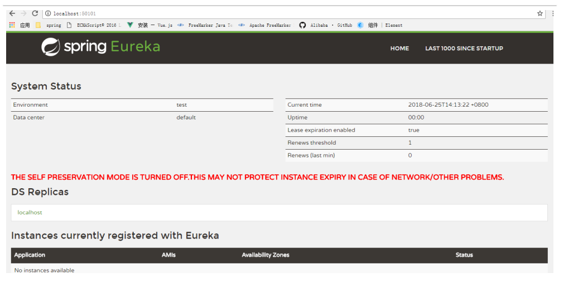
Task: Open the FreeMarker Java Template bookmark
Action: (x=205, y=25)
